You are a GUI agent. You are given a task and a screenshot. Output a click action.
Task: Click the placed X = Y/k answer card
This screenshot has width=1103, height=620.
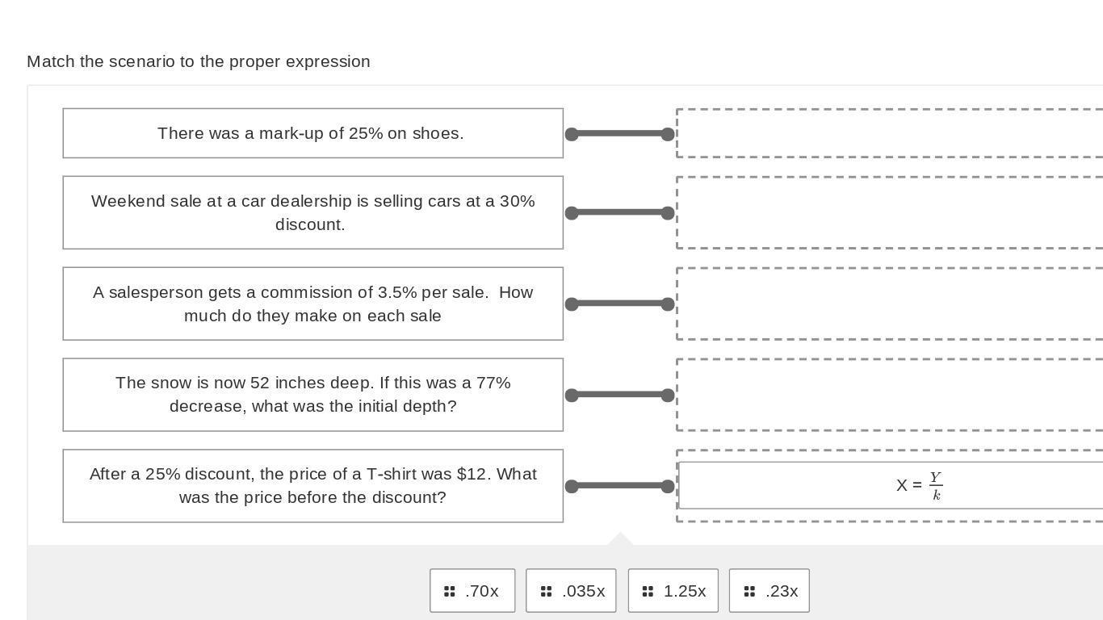[x=888, y=486]
